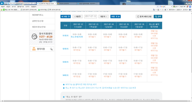
Task: Open the 도구(T) menu in menu bar
Action: coord(28,6)
